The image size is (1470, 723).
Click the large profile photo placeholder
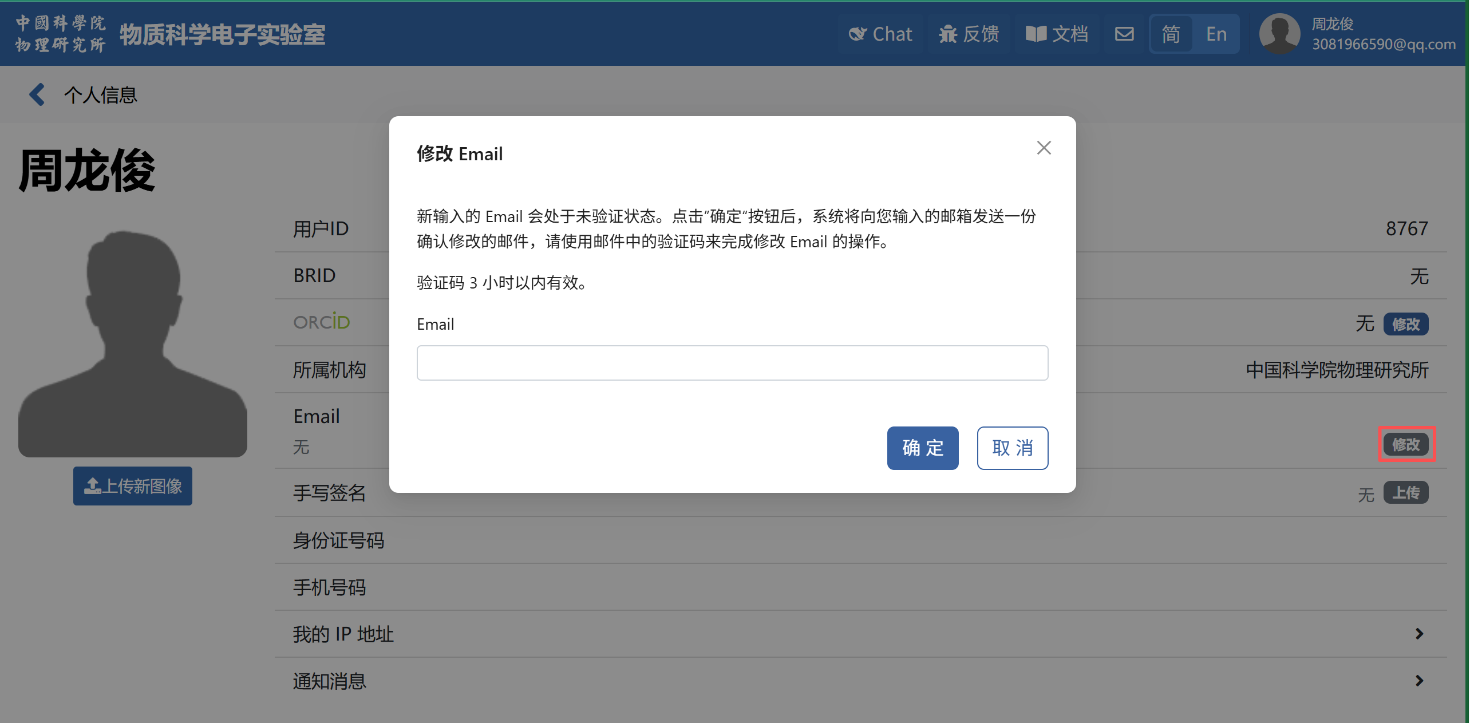[x=133, y=343]
